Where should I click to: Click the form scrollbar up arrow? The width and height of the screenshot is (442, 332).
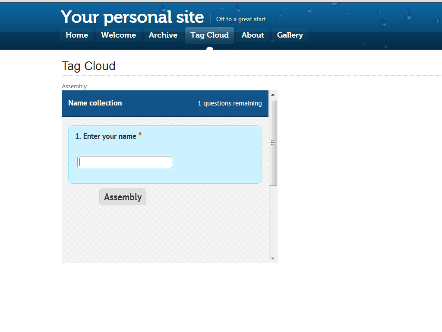pos(273,95)
